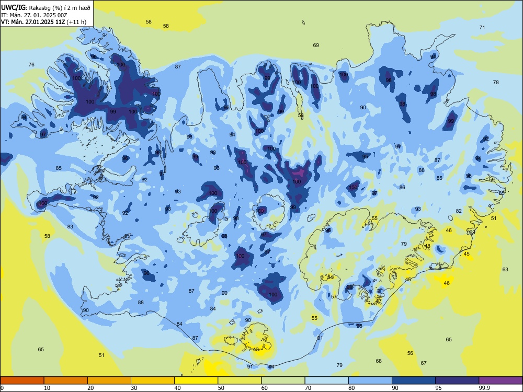Viewport: 523px width, 392px height.
Task: Pick the light green 60–70 legend swatch
Action: click(x=283, y=381)
